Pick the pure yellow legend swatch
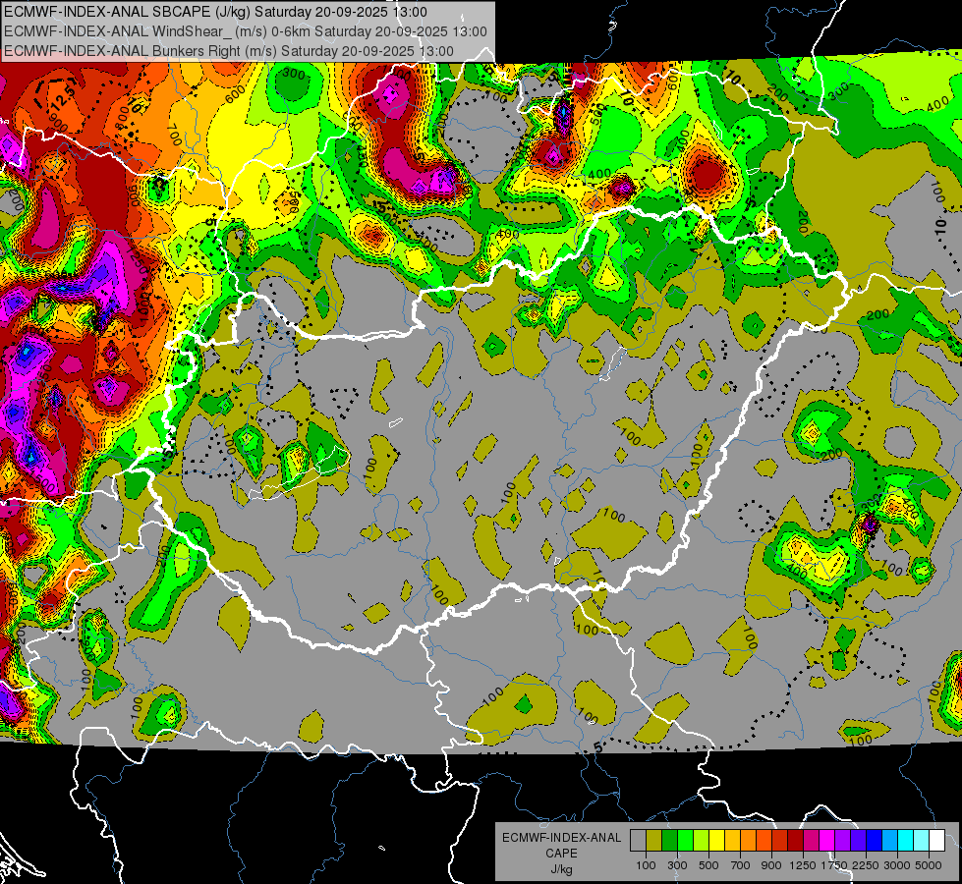The image size is (962, 884). [x=716, y=840]
